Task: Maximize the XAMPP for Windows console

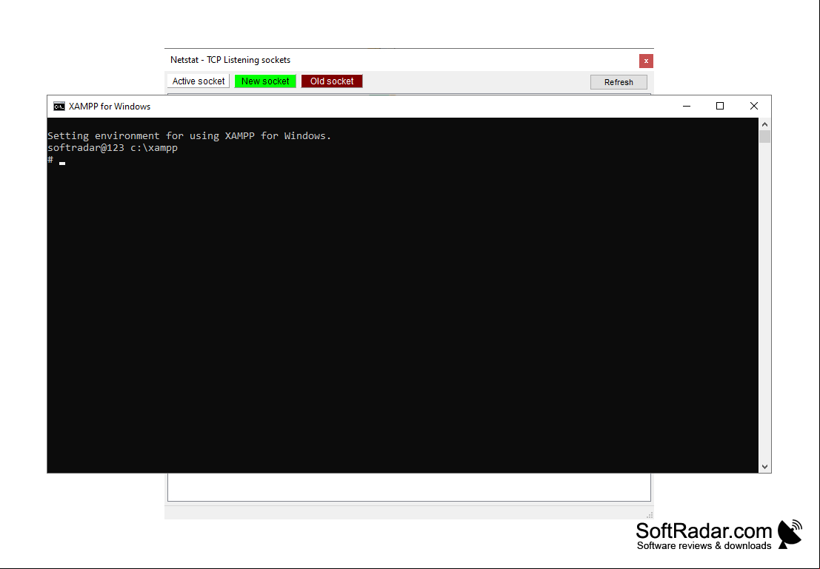Action: (x=720, y=106)
